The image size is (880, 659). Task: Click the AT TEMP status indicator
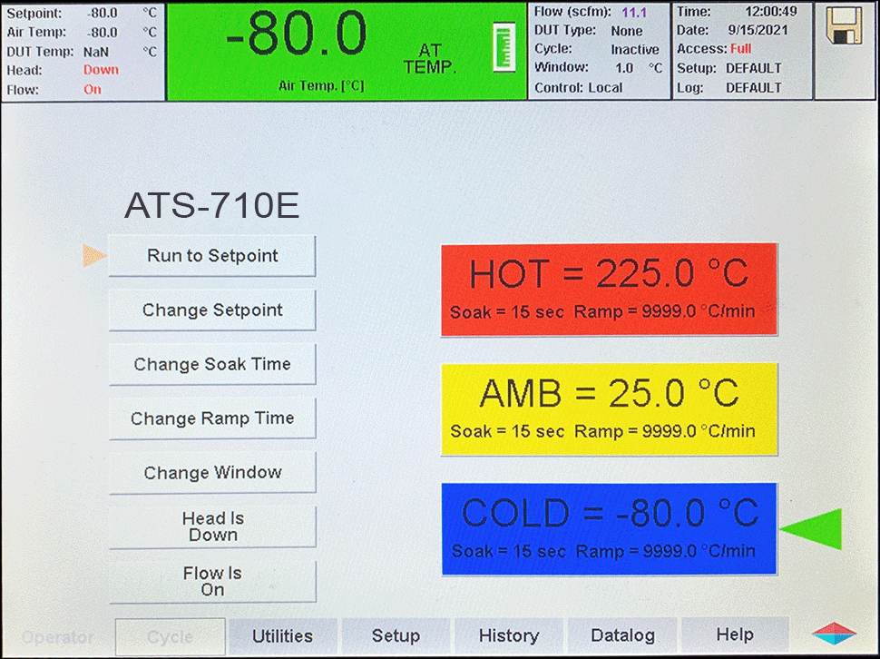(x=430, y=57)
